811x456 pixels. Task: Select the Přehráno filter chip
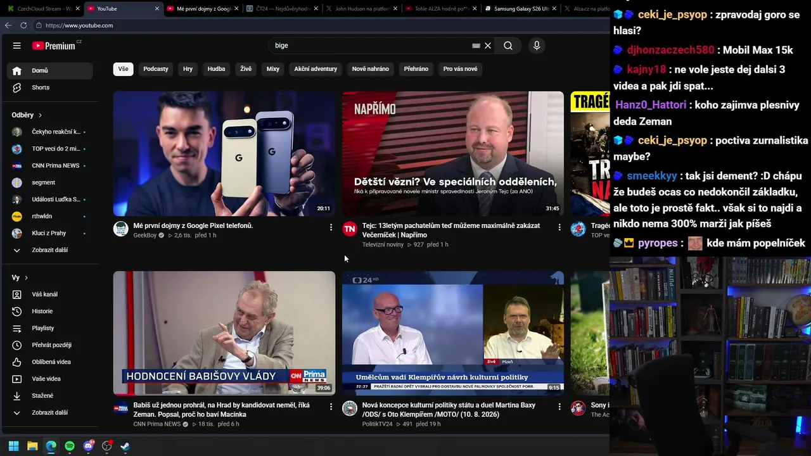(x=416, y=69)
